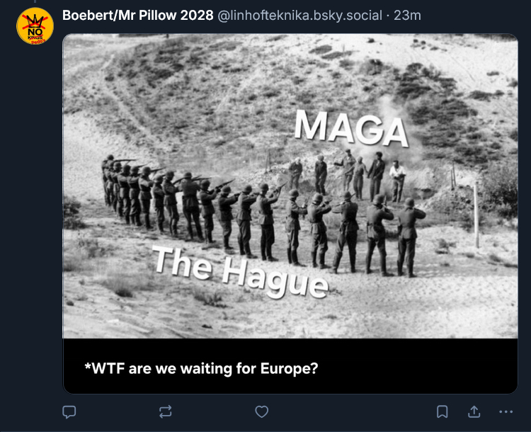Save the post with the bookmark icon
Screen dimensions: 531x432
[x=442, y=411]
